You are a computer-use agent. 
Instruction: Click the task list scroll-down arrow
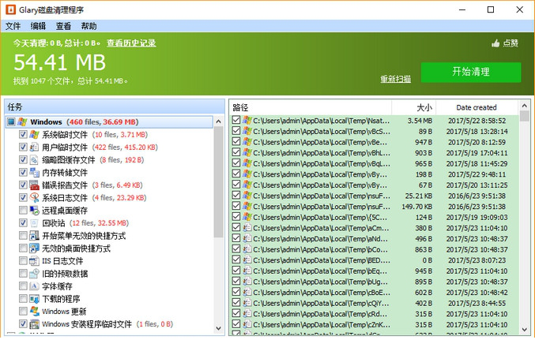pos(218,329)
